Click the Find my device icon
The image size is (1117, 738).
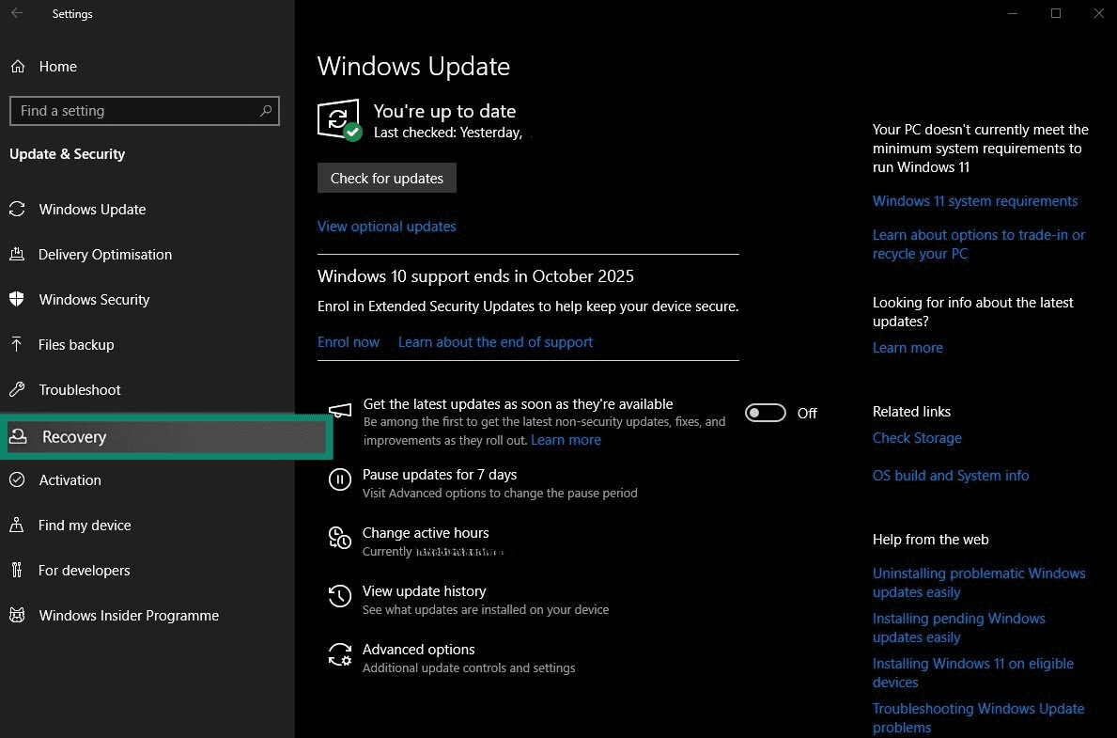[x=18, y=525]
